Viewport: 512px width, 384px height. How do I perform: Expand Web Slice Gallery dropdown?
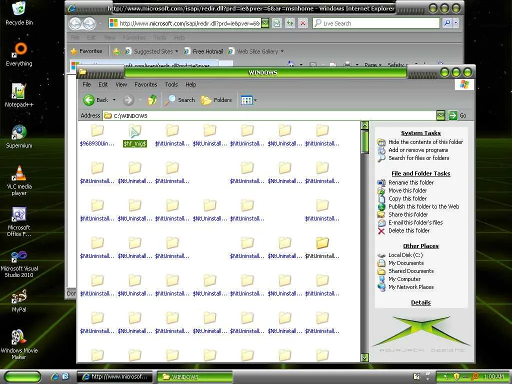[x=282, y=51]
